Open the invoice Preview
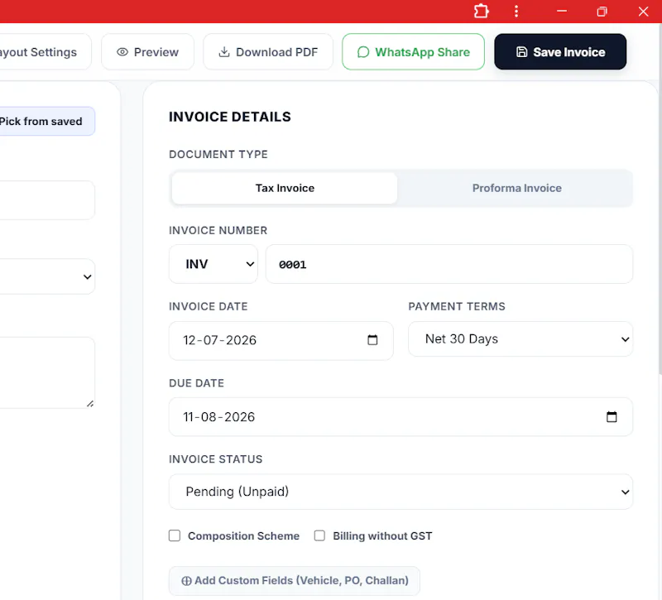662x600 pixels. (x=148, y=52)
